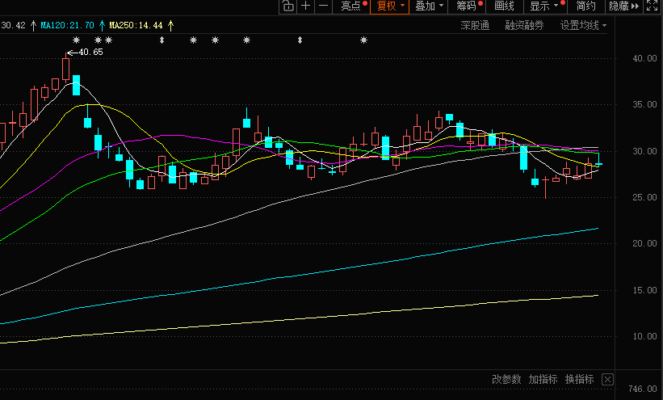Screen dimensions: 663x400
Task: Expand the 显示 display dropdown
Action: pos(543,6)
